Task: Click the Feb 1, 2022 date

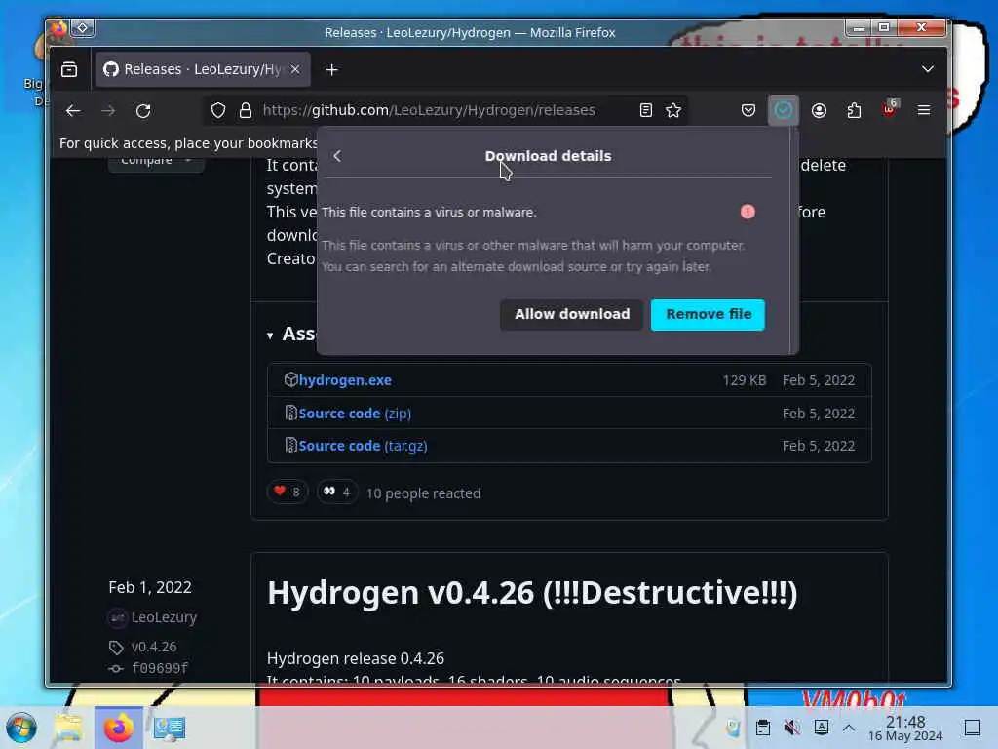Action: (150, 587)
